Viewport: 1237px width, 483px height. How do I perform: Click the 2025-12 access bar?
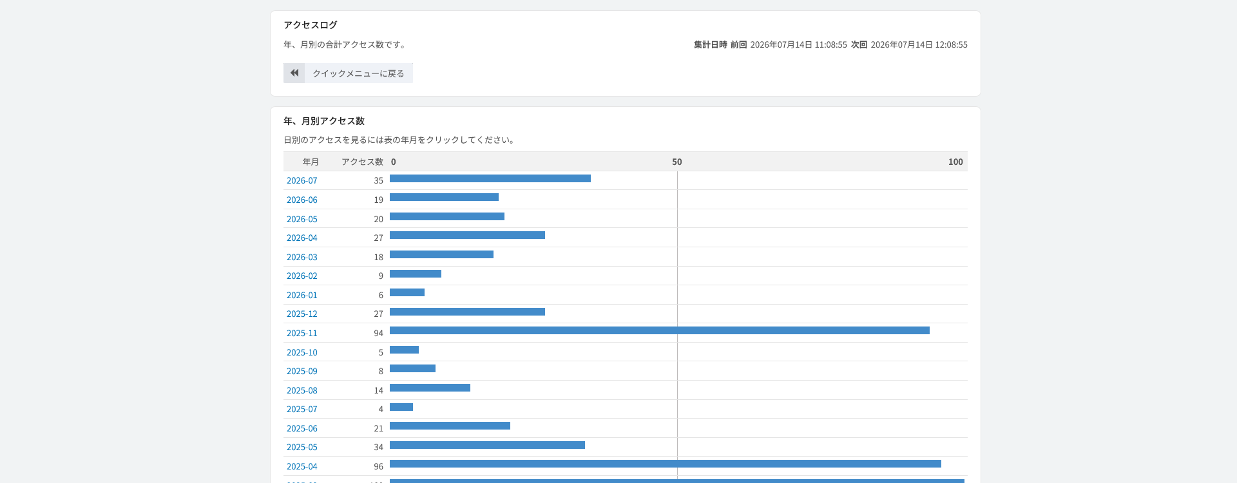(467, 312)
